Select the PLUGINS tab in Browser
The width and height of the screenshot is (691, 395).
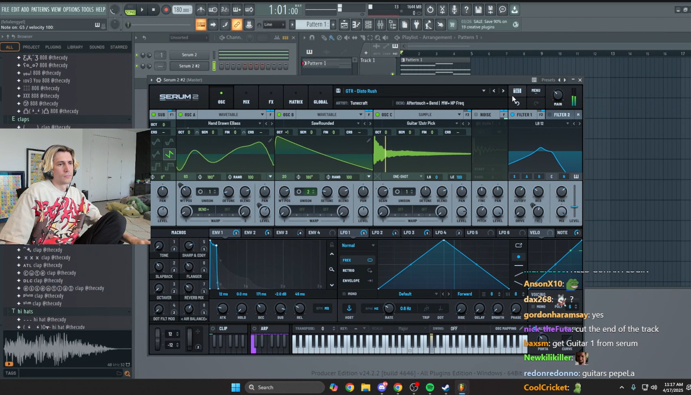point(53,47)
